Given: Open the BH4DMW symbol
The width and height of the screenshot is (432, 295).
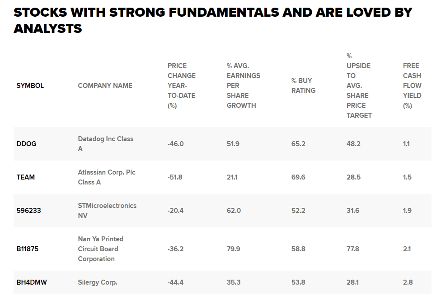Looking at the screenshot, I should [x=32, y=282].
